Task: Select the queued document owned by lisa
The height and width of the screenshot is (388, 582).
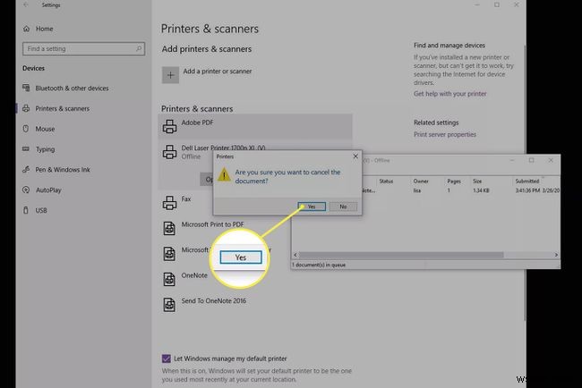Action: [x=425, y=190]
